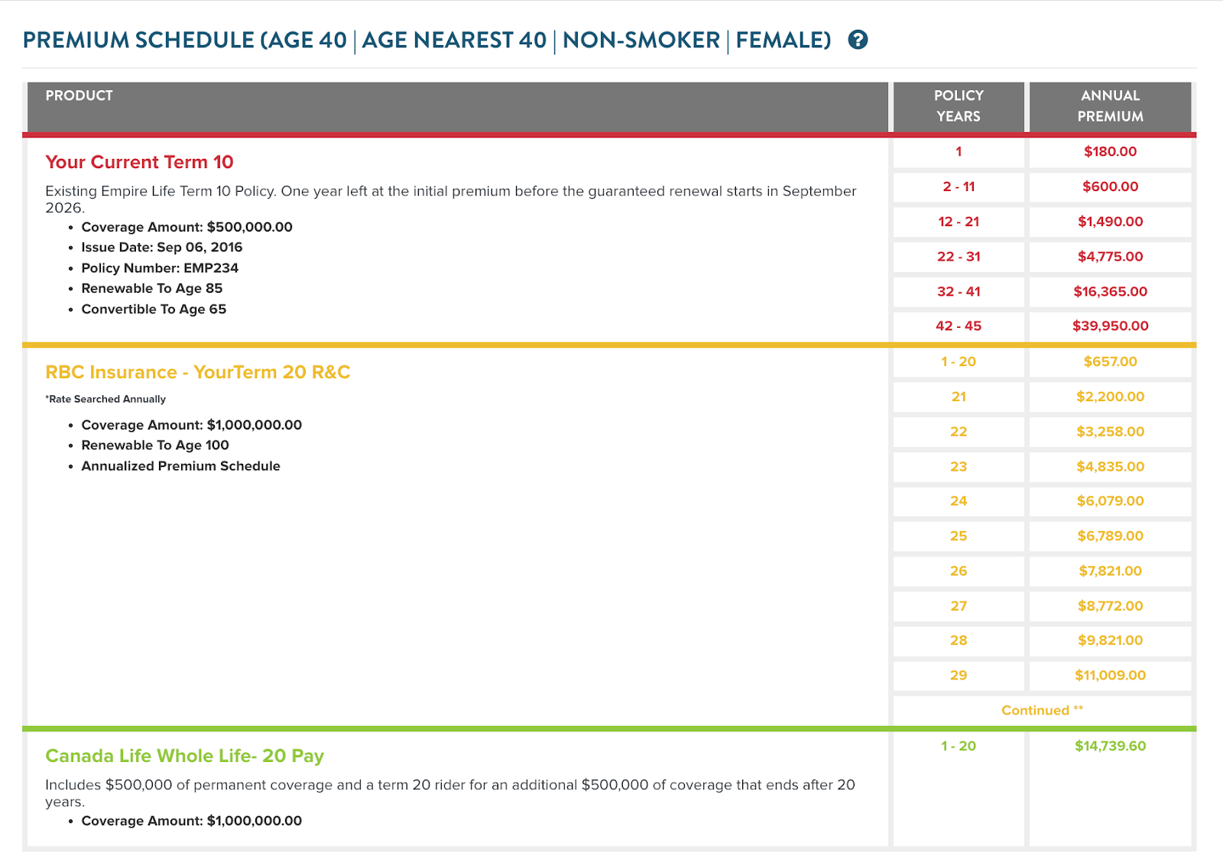
Task: Select the "Your Current Term 10" heading
Action: tap(139, 162)
